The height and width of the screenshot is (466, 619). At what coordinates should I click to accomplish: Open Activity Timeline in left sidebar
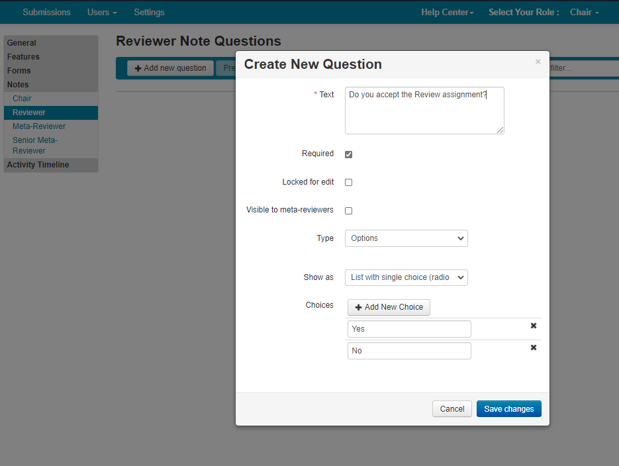point(38,165)
